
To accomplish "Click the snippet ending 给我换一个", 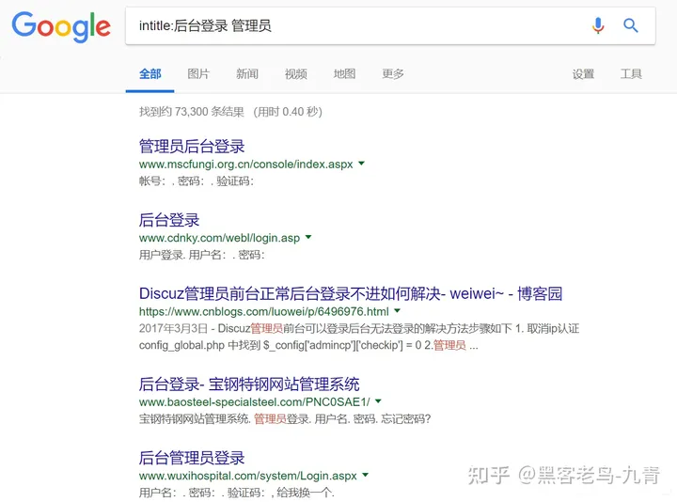I will tap(237, 492).
